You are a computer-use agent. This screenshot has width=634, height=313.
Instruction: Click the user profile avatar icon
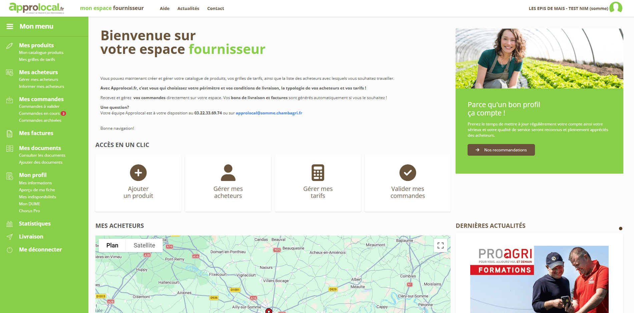coord(616,7)
